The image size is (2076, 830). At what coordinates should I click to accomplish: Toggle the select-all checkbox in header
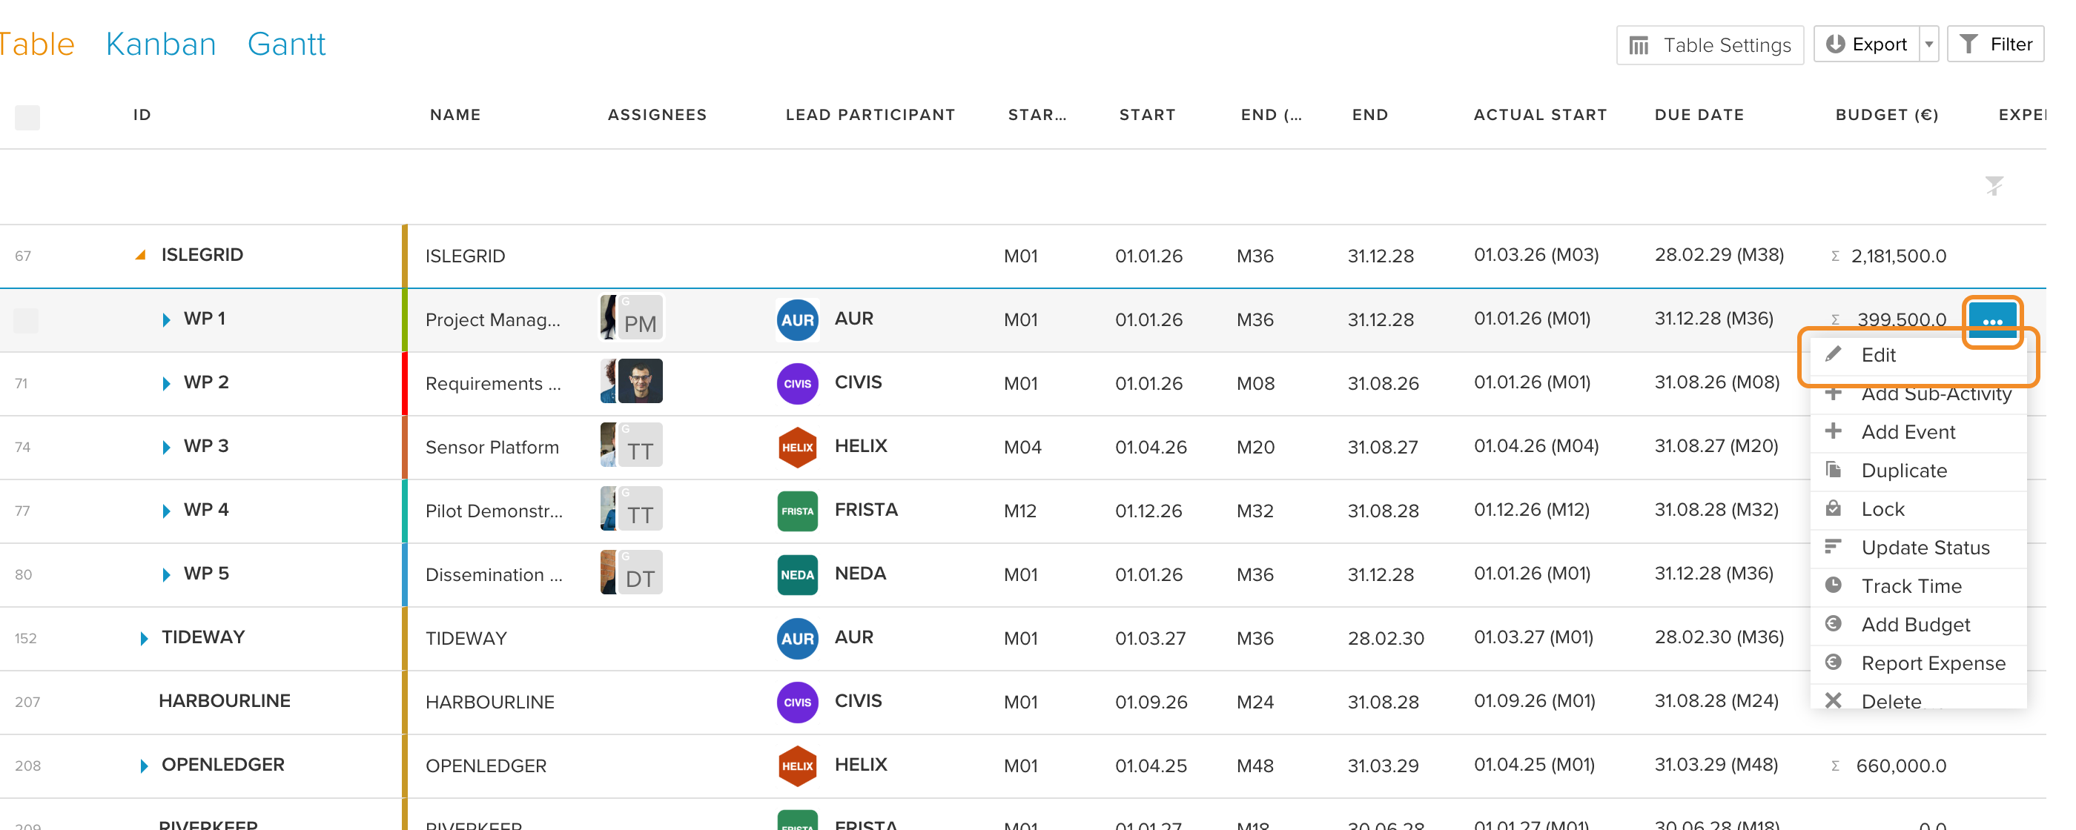pos(27,118)
